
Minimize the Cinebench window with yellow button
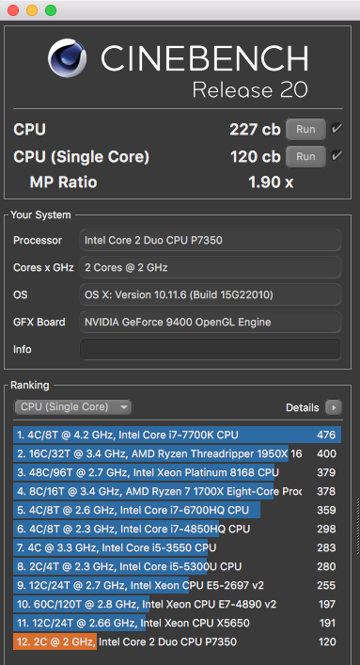32,10
